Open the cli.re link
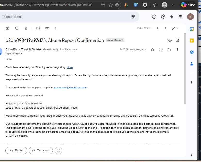The width and height of the screenshot is (201, 162). [x=70, y=67]
